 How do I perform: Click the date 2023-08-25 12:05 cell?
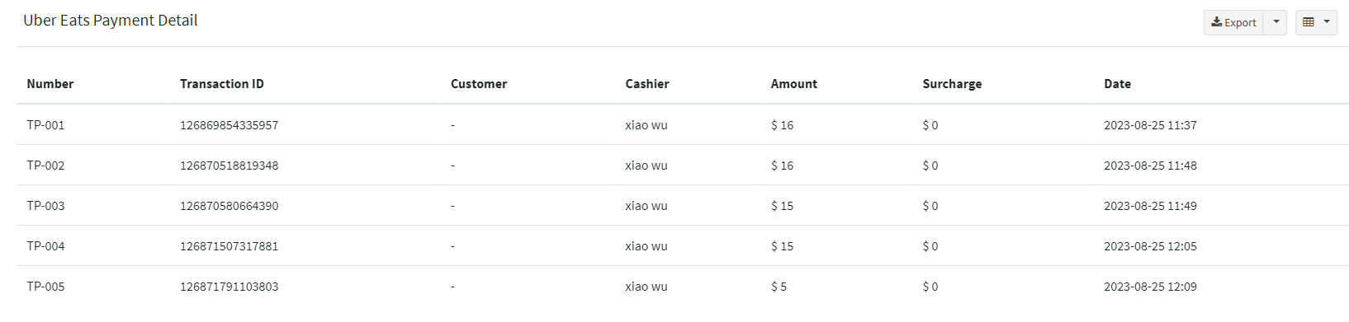[1150, 246]
